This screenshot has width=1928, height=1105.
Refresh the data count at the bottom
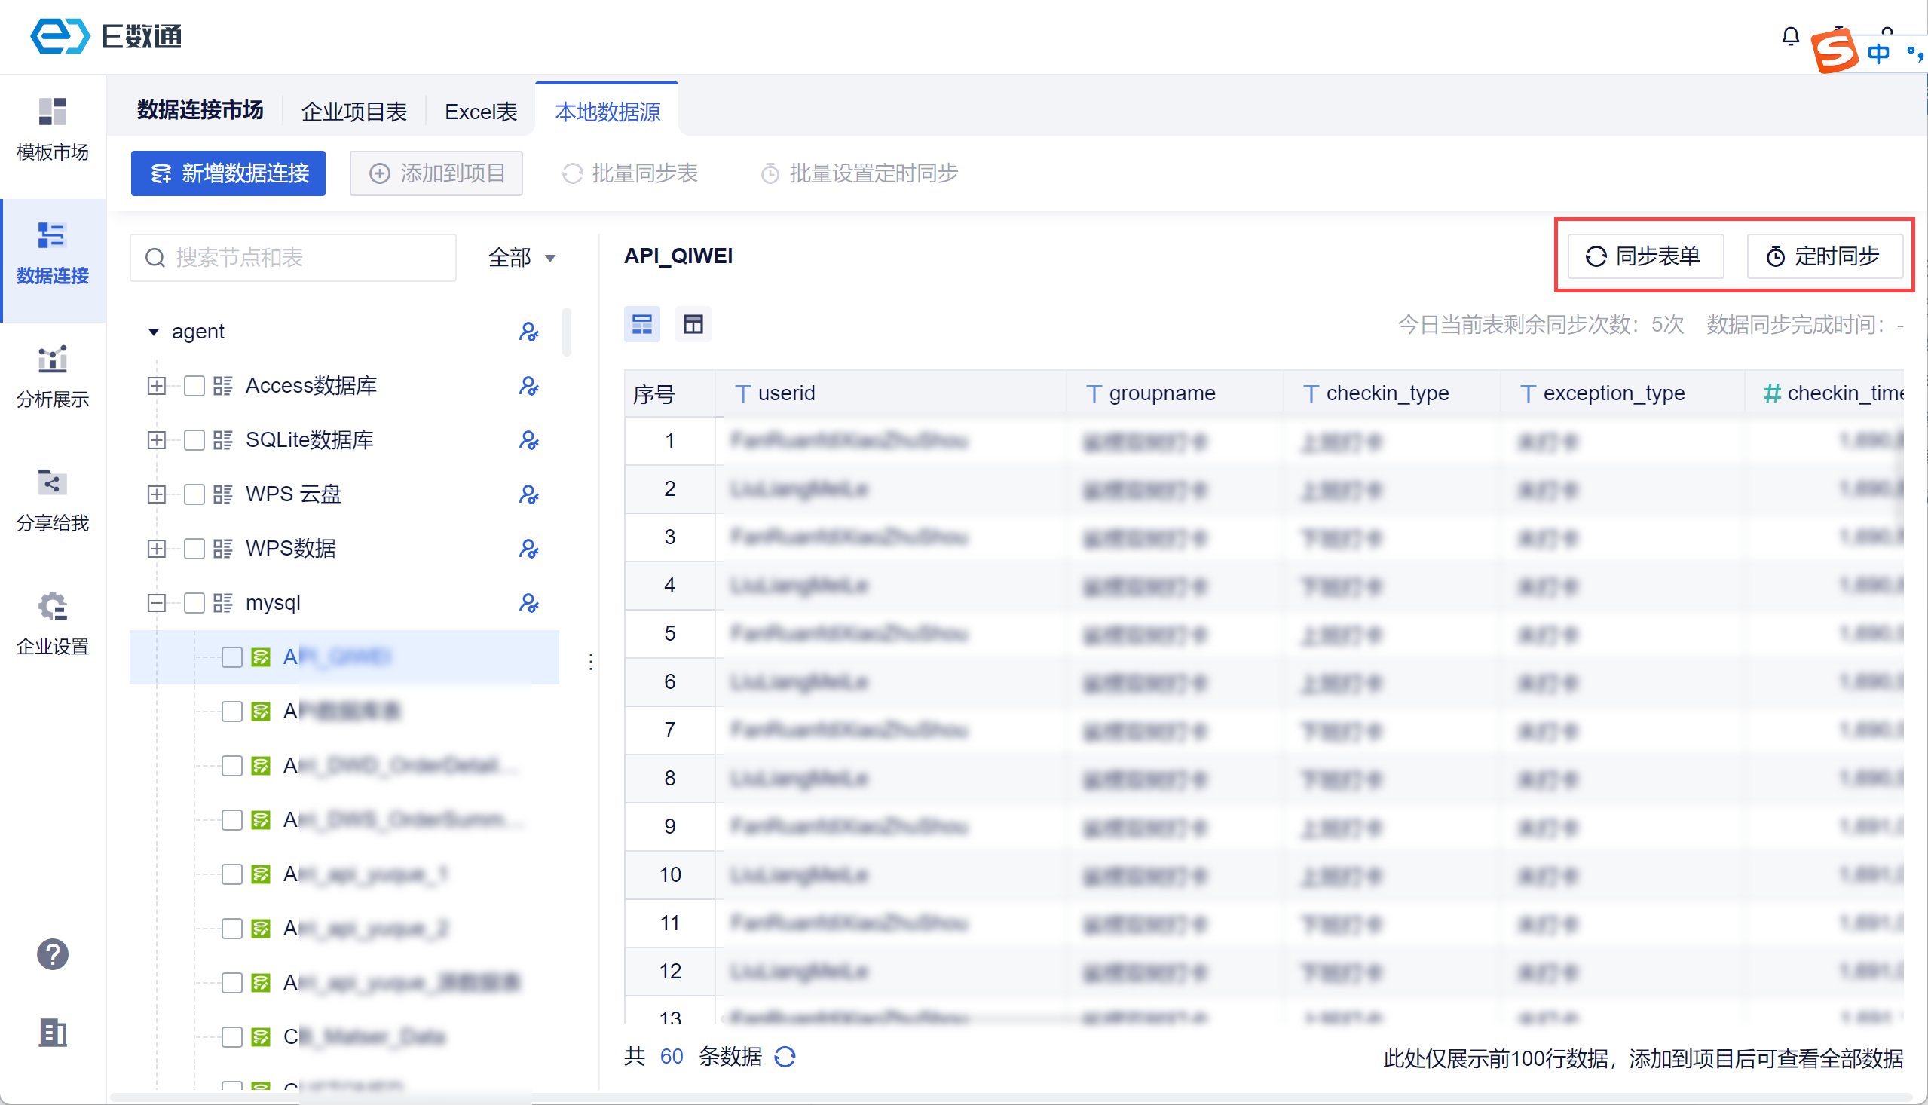click(x=785, y=1057)
